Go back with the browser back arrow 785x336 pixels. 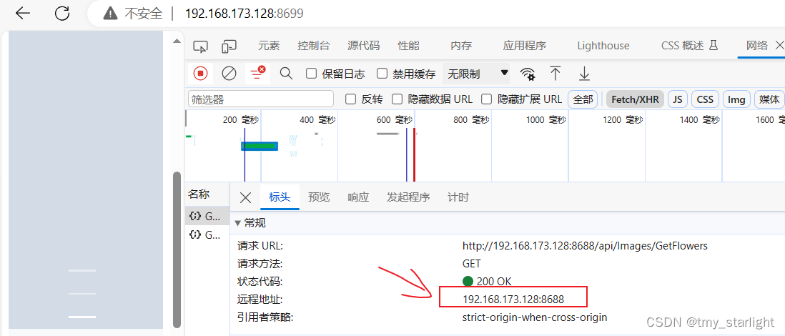(x=23, y=14)
